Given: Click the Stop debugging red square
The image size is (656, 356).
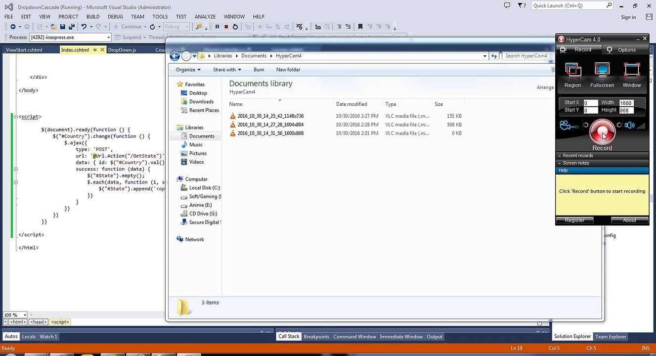Looking at the screenshot, I should click(226, 27).
